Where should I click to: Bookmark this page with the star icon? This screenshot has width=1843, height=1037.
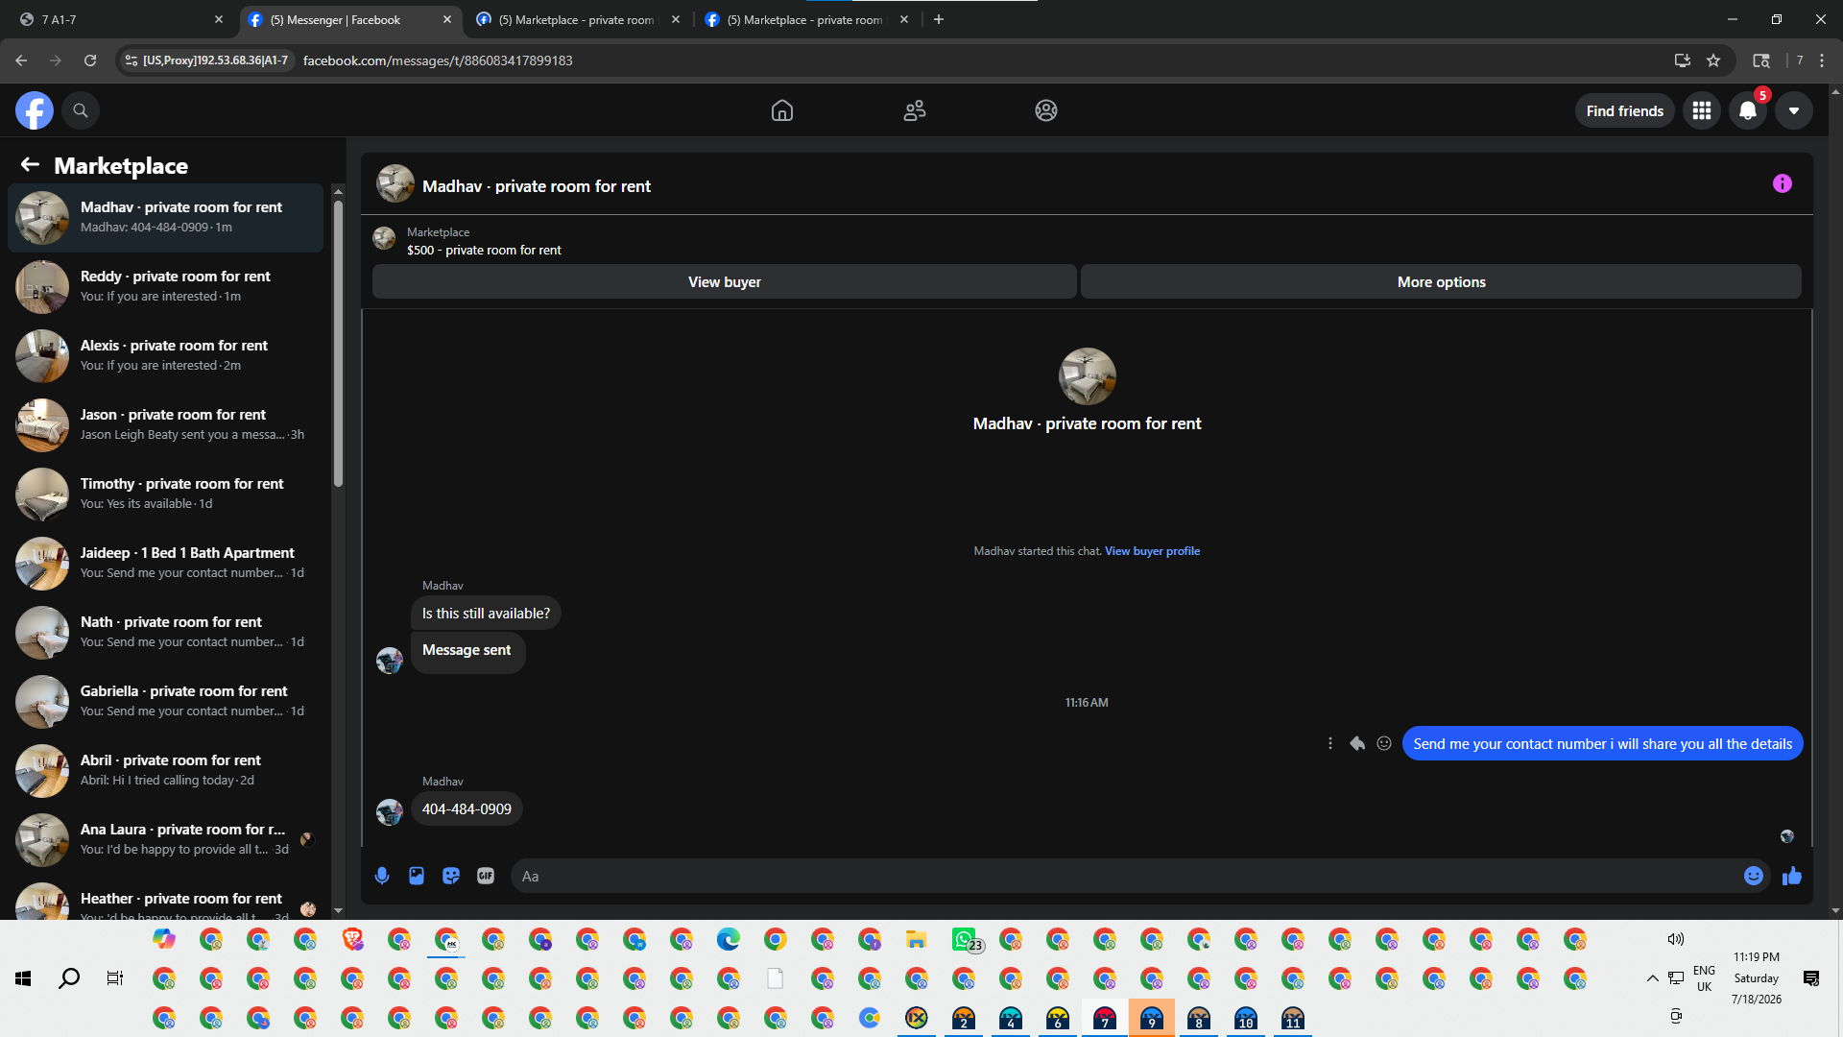[x=1713, y=60]
